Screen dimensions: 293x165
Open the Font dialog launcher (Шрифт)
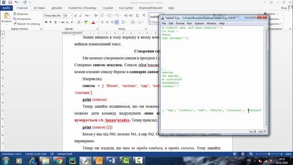(98, 29)
